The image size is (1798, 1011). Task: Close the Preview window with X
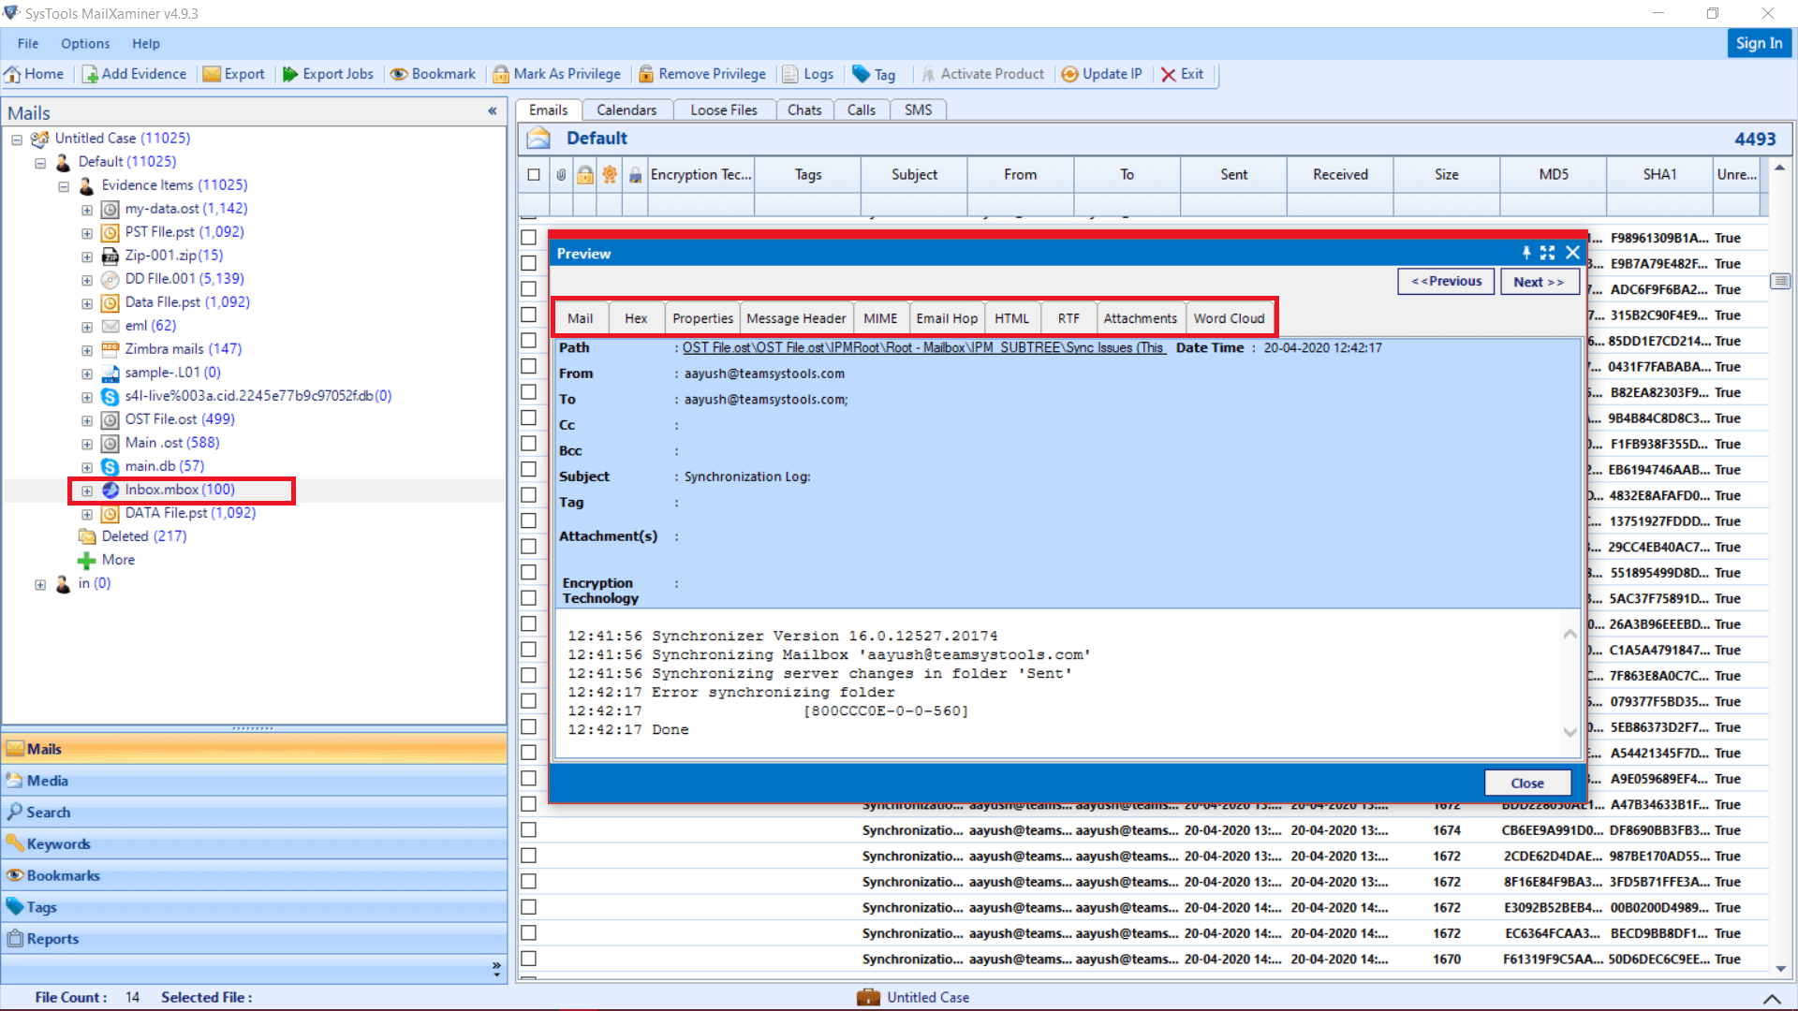[1573, 253]
